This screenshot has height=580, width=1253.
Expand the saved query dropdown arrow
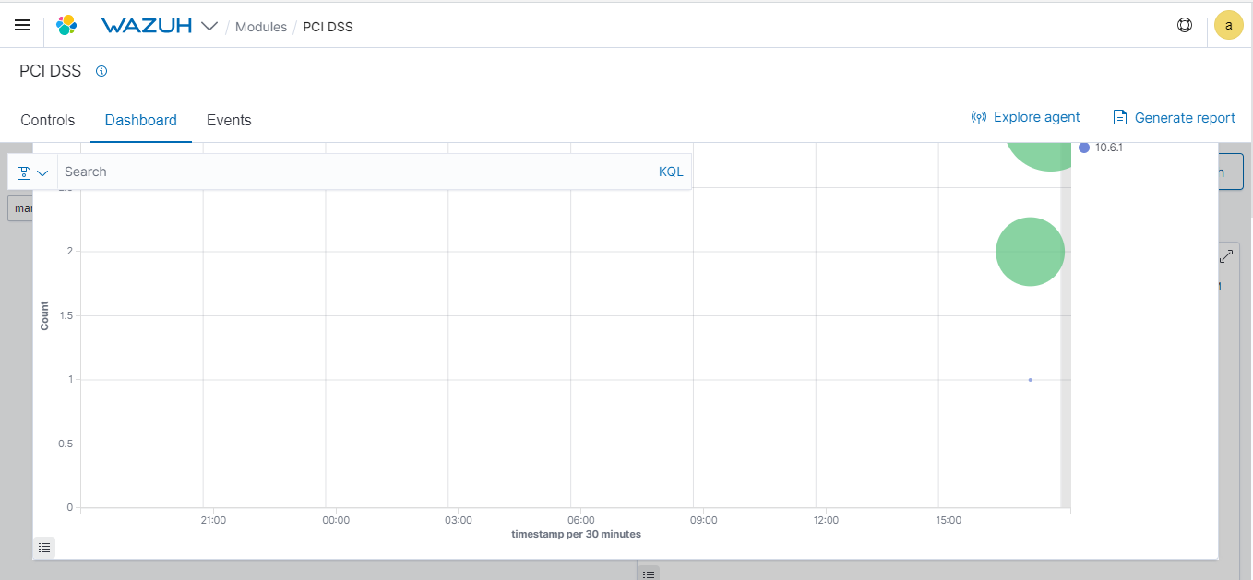[x=41, y=172]
